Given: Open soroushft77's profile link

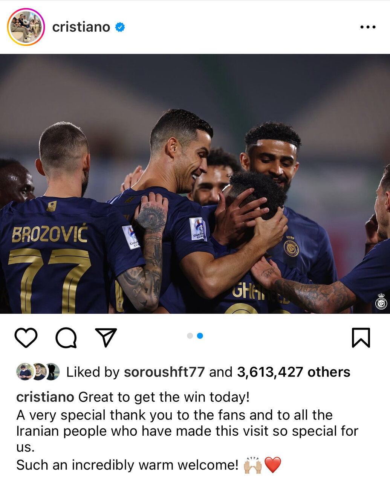Looking at the screenshot, I should point(164,372).
